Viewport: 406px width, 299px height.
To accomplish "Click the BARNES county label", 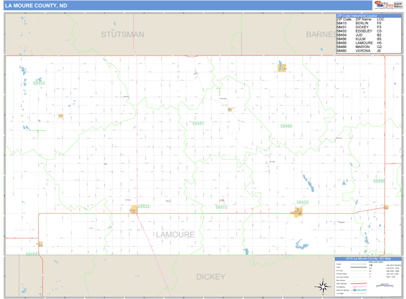I will 318,33.
